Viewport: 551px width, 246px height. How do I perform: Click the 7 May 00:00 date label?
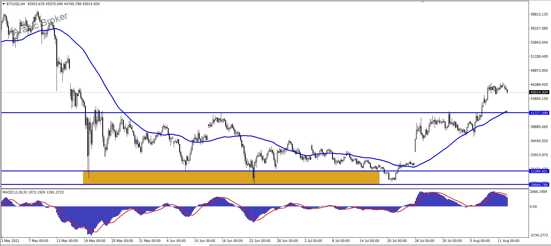(x=38, y=241)
